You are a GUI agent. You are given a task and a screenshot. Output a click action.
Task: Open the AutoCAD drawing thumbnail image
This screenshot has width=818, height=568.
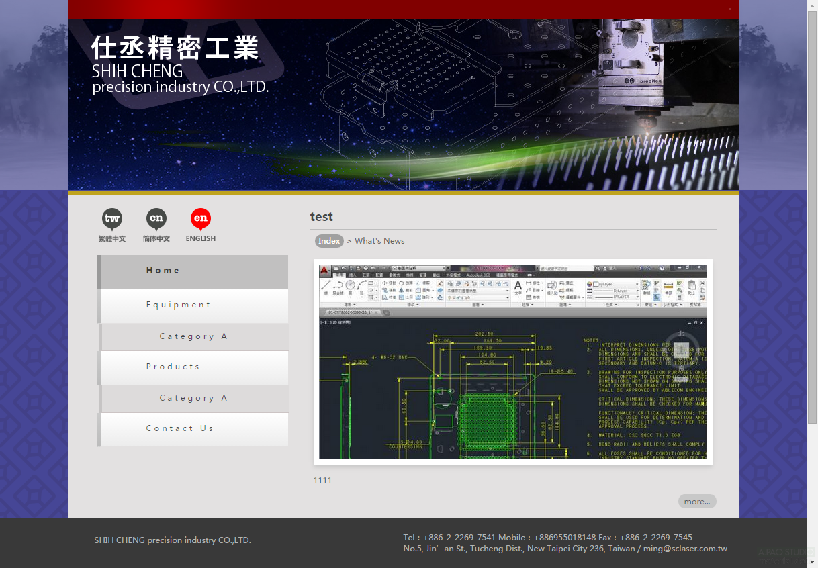tap(512, 362)
